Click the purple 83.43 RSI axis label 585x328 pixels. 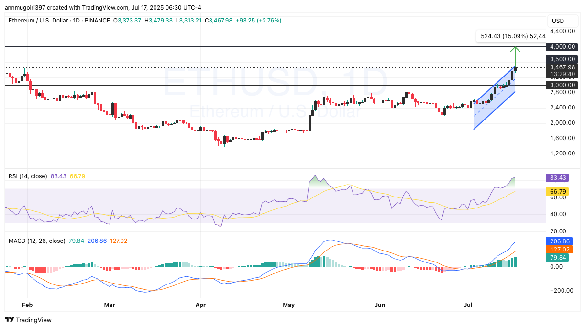559,178
